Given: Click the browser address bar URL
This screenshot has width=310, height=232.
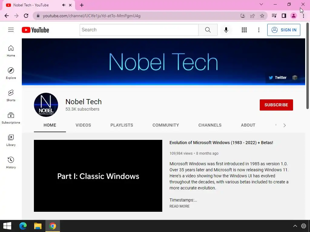Looking at the screenshot, I should [x=91, y=16].
